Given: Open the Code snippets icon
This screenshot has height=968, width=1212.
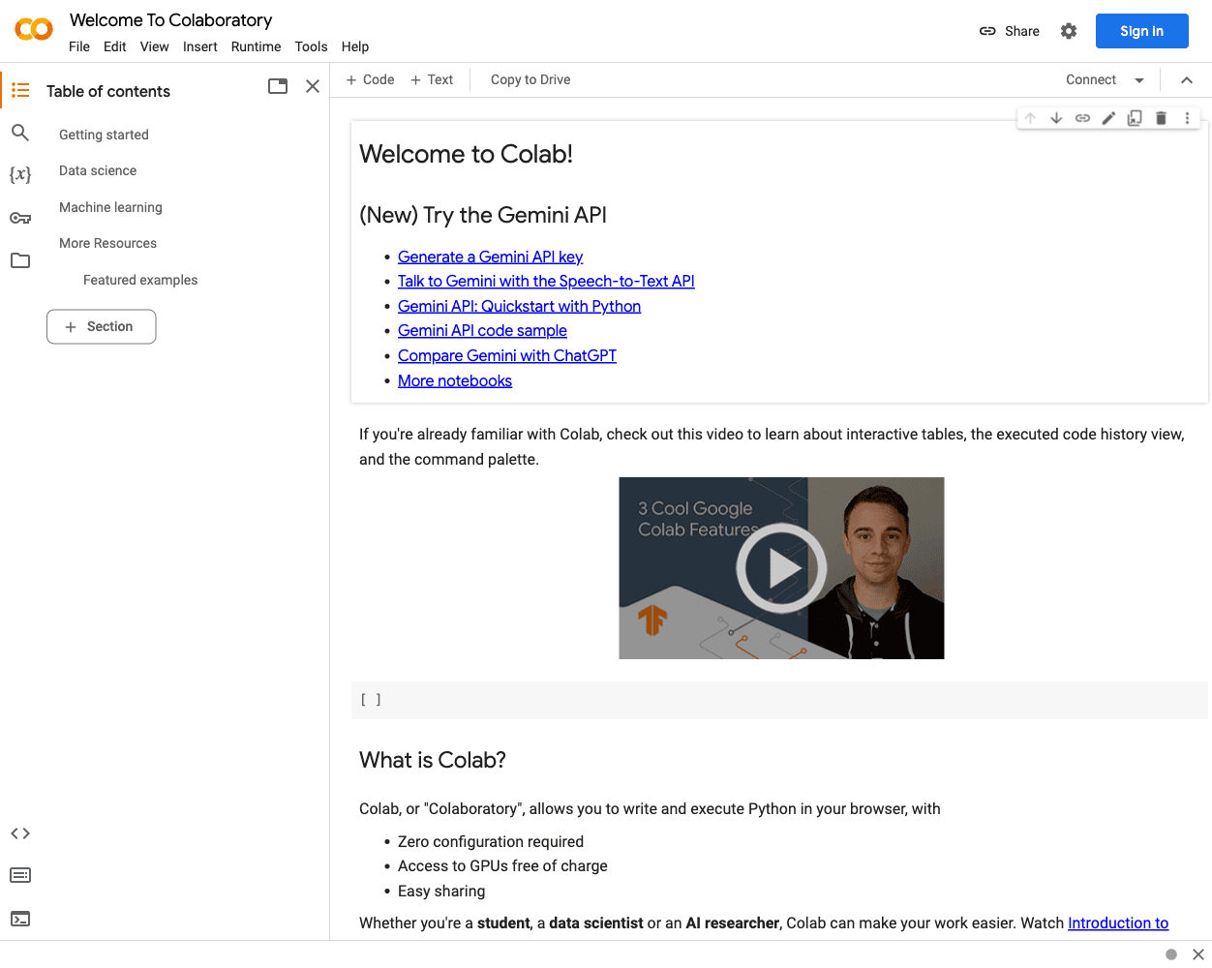Looking at the screenshot, I should point(20,833).
